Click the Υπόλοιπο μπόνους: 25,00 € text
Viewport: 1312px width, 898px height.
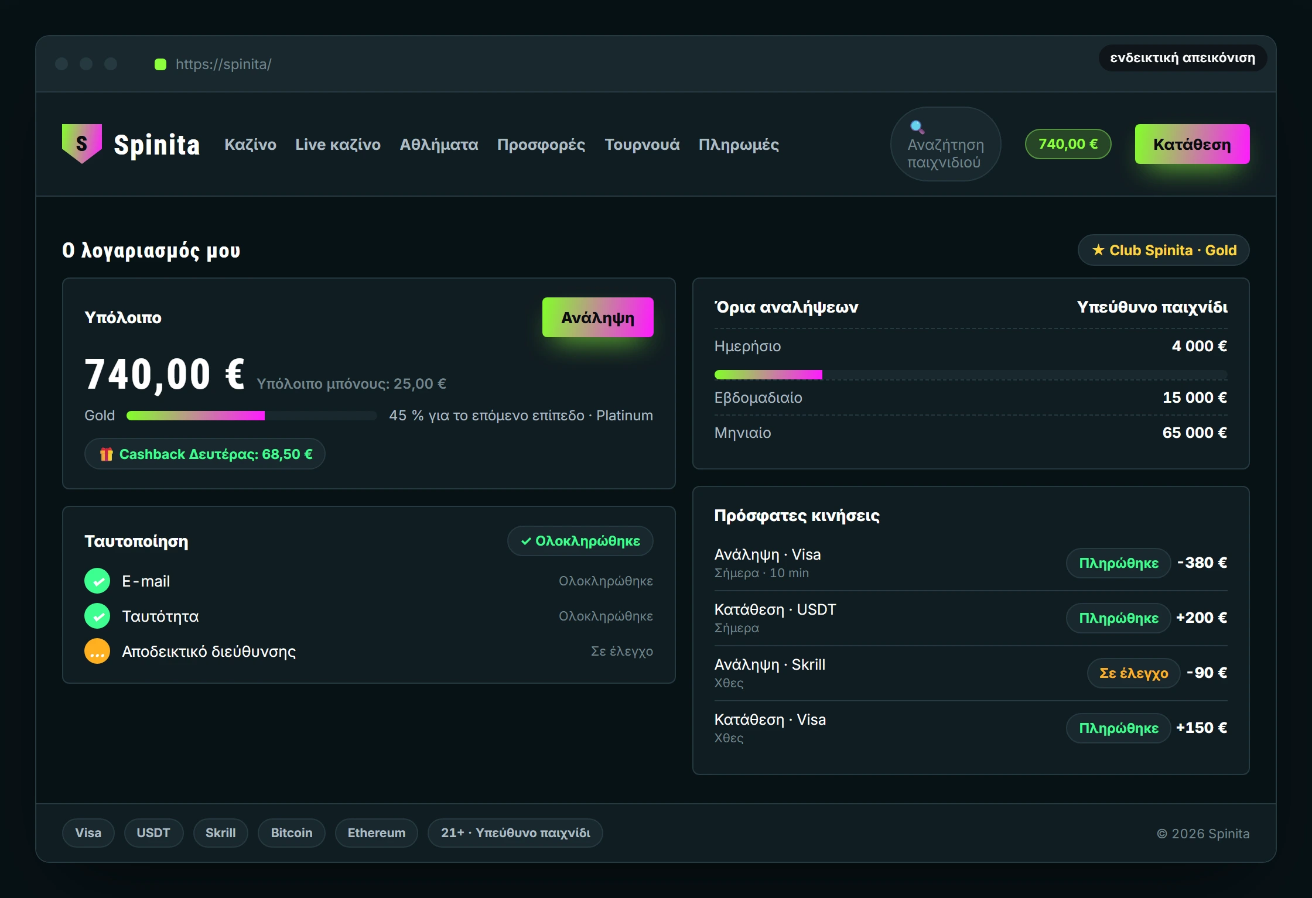point(351,384)
